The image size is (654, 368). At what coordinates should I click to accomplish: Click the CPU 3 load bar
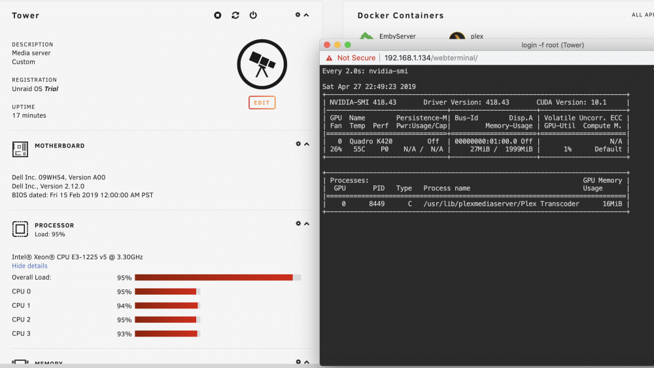tap(167, 334)
